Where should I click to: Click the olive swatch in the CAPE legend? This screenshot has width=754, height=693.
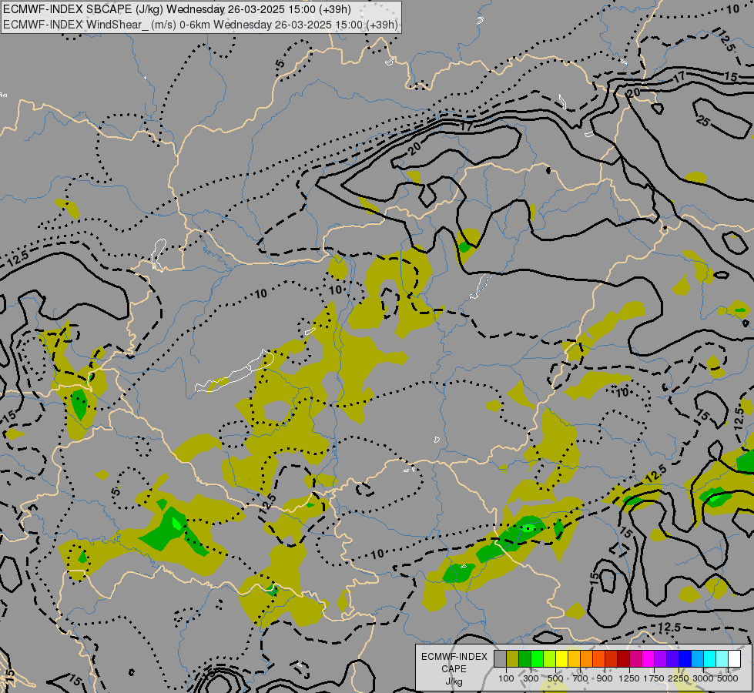513,659
